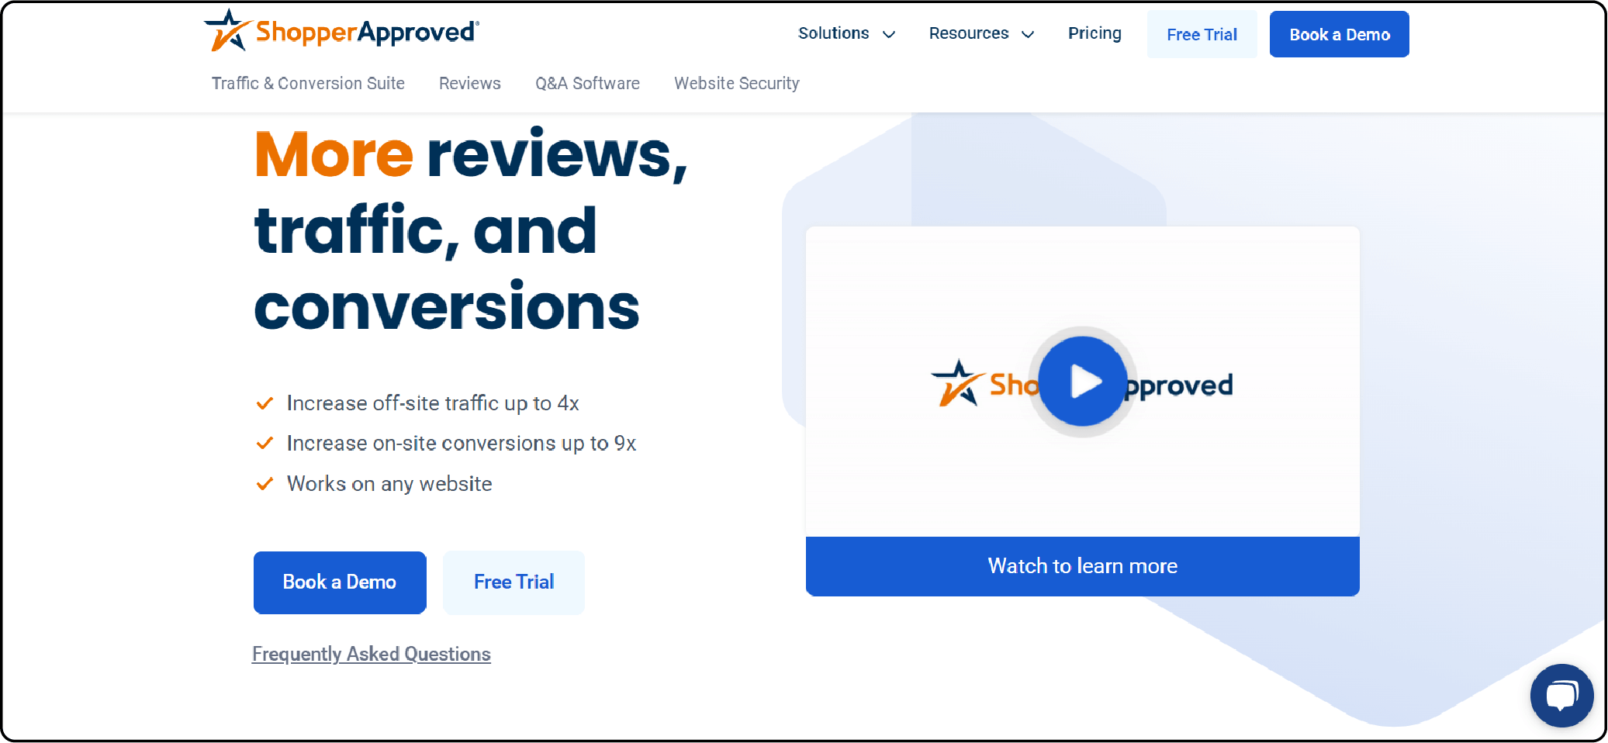The width and height of the screenshot is (1608, 743).
Task: Open the live chat bubble icon
Action: pos(1561,695)
